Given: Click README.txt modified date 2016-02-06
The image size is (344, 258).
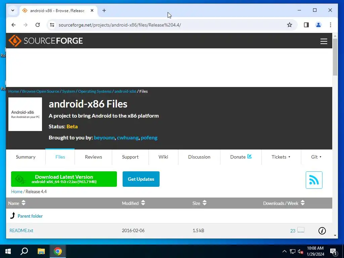Looking at the screenshot, I should 133,230.
